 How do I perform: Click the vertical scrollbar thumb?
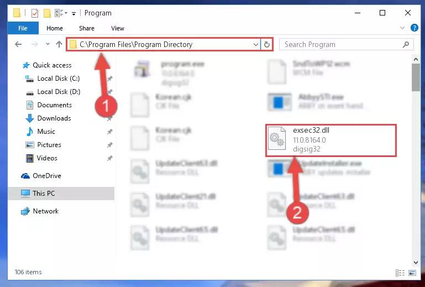coord(416,77)
